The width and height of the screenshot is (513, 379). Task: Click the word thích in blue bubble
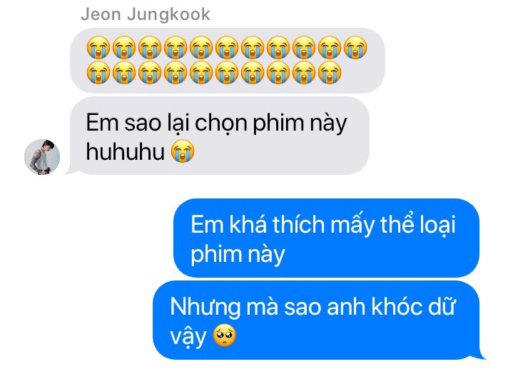(298, 225)
